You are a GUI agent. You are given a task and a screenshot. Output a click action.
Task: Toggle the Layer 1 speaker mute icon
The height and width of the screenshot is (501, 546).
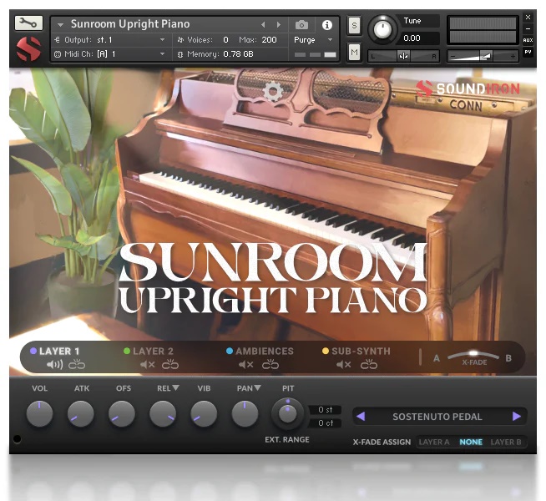[x=54, y=365]
